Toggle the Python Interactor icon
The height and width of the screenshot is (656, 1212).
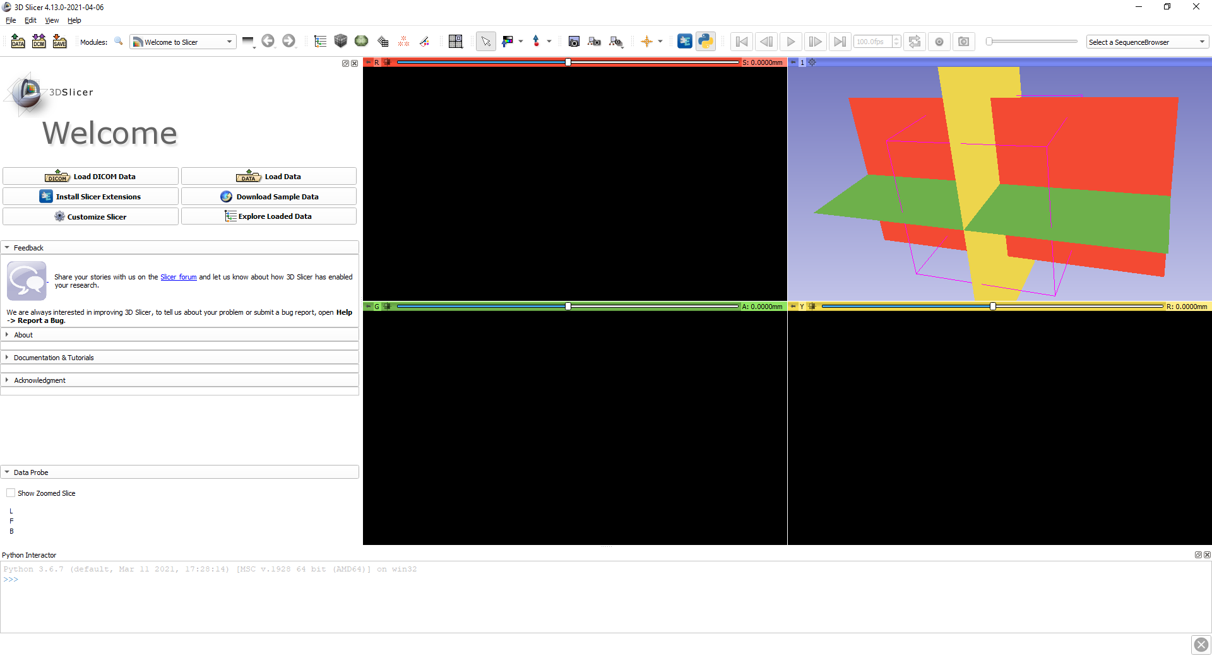(x=706, y=42)
